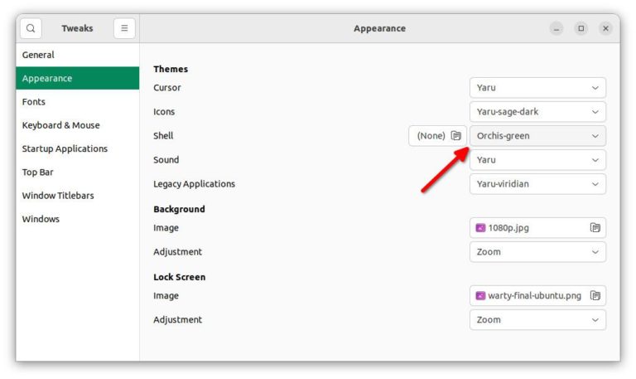Expand the Icons dropdown set to Yaru-sage-dark
This screenshot has height=379, width=636.
pyautogui.click(x=537, y=112)
